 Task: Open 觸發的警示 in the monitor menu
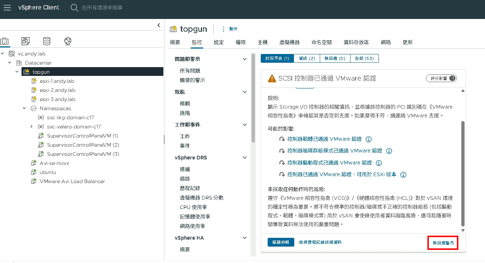point(193,80)
